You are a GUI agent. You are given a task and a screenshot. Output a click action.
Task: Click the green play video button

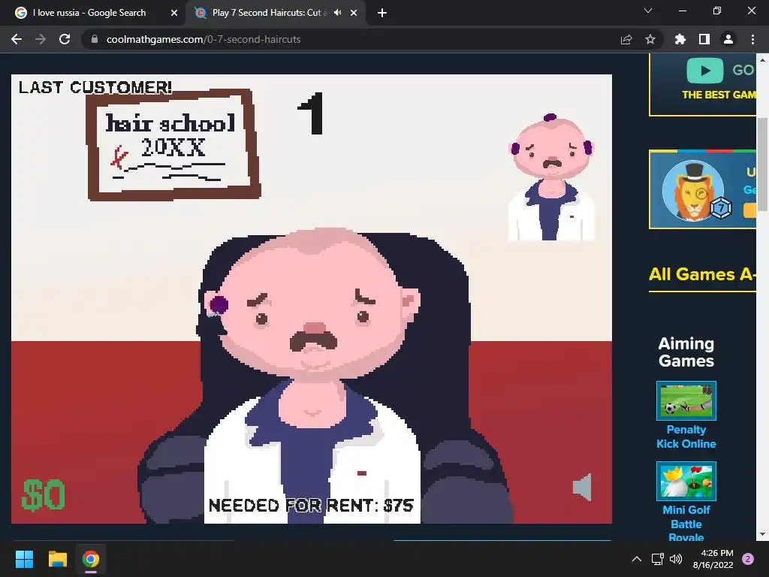point(704,70)
